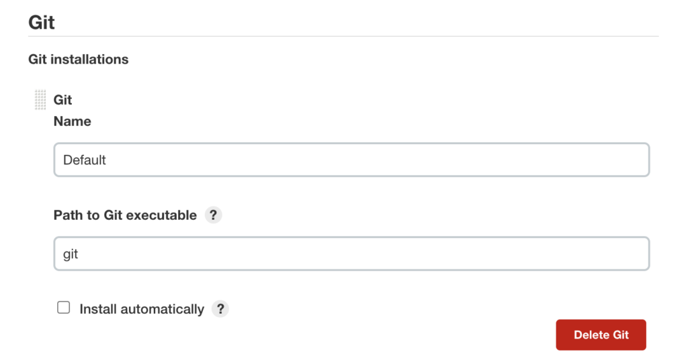Click blank space right of Git installations
This screenshot has width=688, height=362.
403,59
